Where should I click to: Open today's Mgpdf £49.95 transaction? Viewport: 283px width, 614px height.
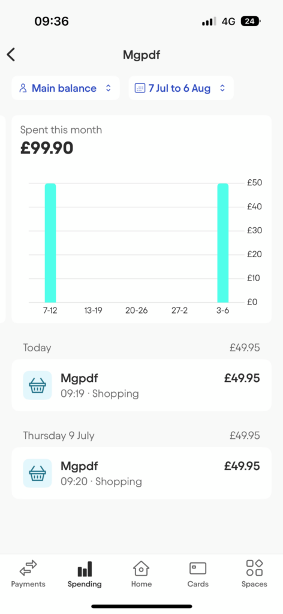(141, 386)
